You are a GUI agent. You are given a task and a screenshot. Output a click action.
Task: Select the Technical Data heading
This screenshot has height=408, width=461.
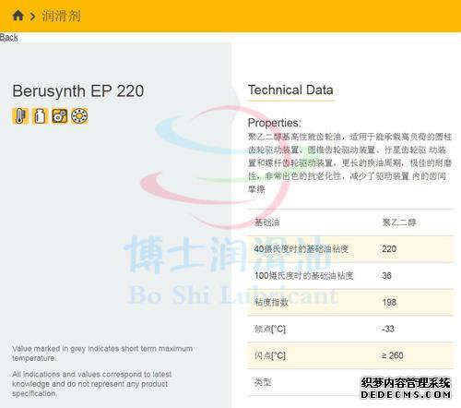290,90
